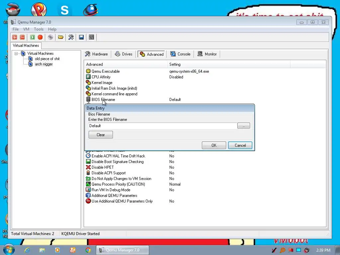Click the Disabled value for CPU Affinity

click(176, 77)
